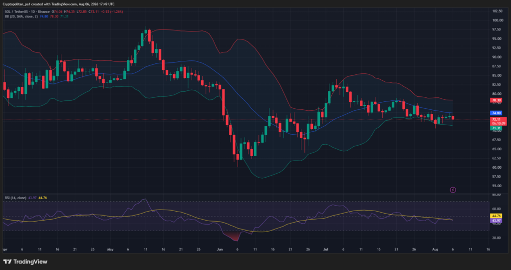
Task: Click the 102.50 price axis label
Action: coord(498,11)
